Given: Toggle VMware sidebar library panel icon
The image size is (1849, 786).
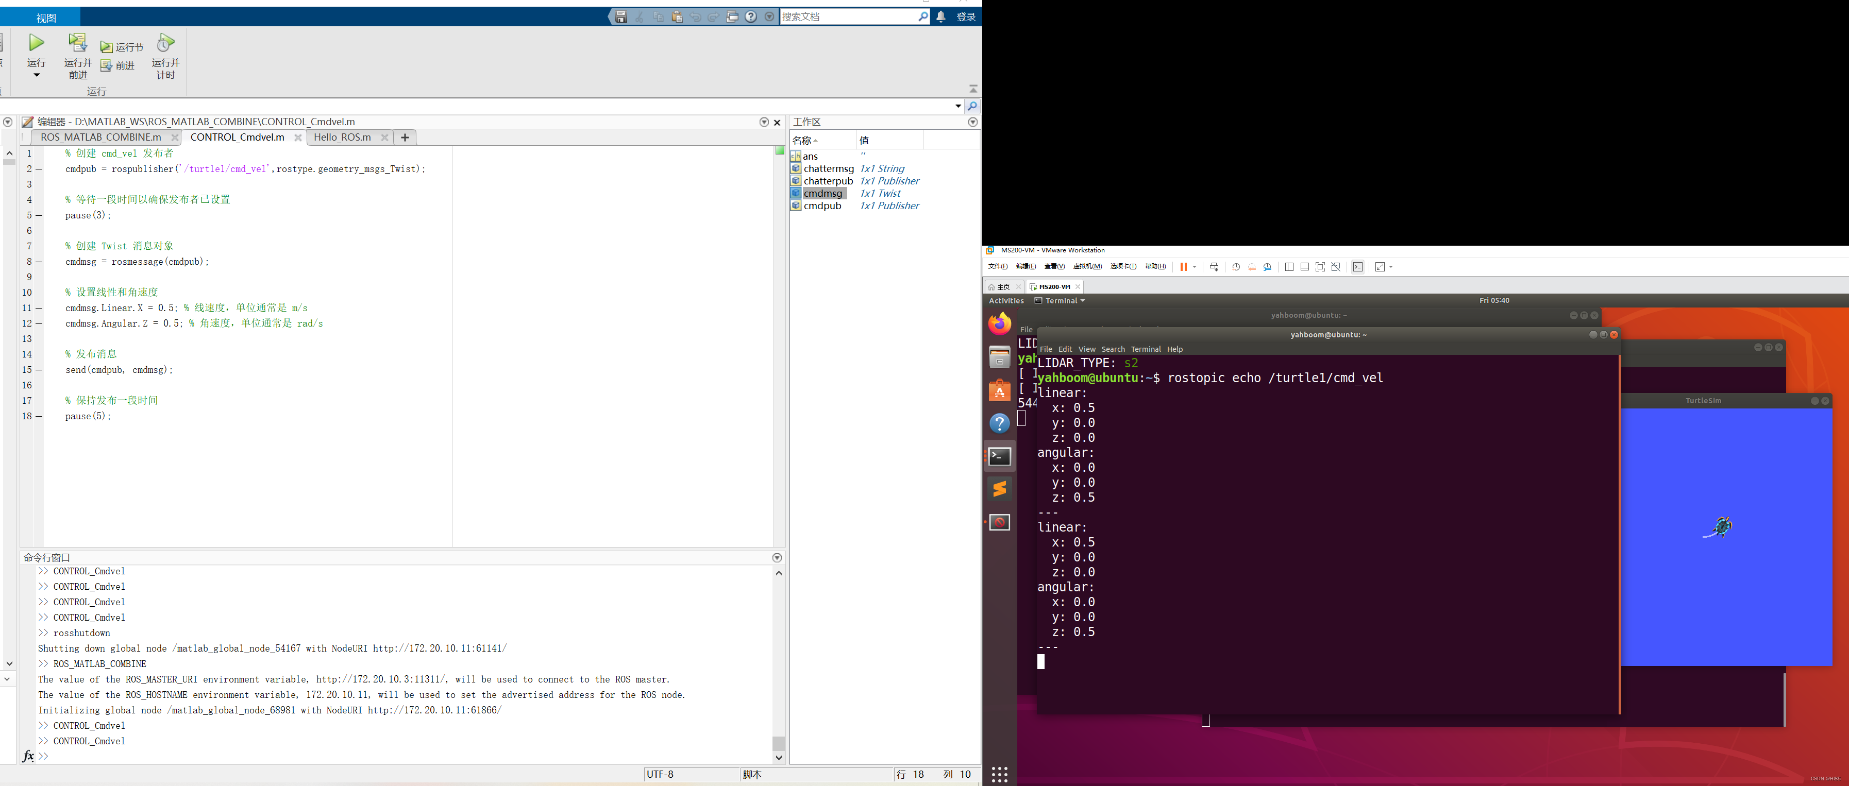Looking at the screenshot, I should (x=1289, y=267).
